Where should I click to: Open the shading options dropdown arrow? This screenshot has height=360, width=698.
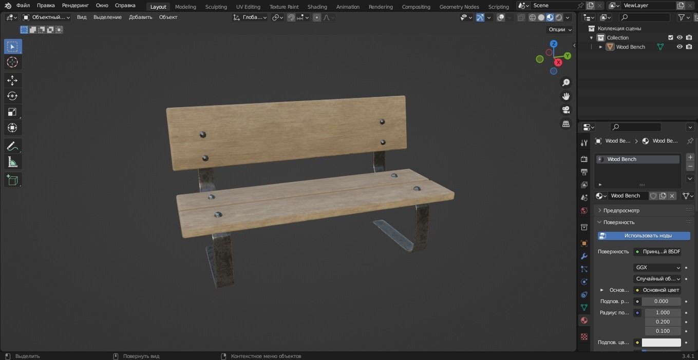click(569, 17)
